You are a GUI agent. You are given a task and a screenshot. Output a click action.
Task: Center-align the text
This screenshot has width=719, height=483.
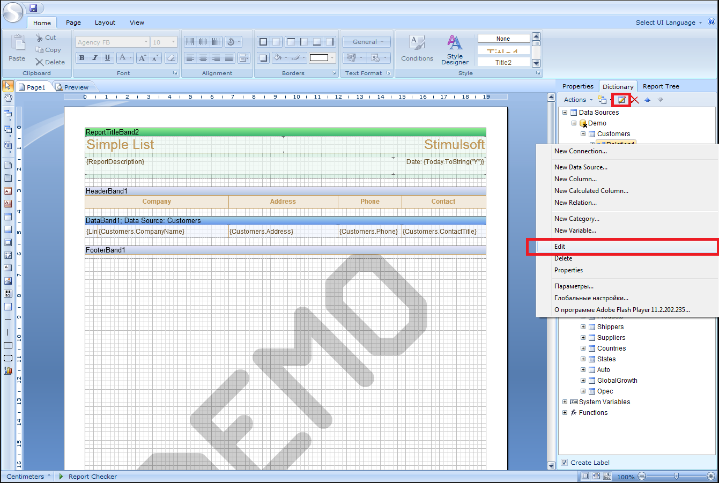point(203,58)
